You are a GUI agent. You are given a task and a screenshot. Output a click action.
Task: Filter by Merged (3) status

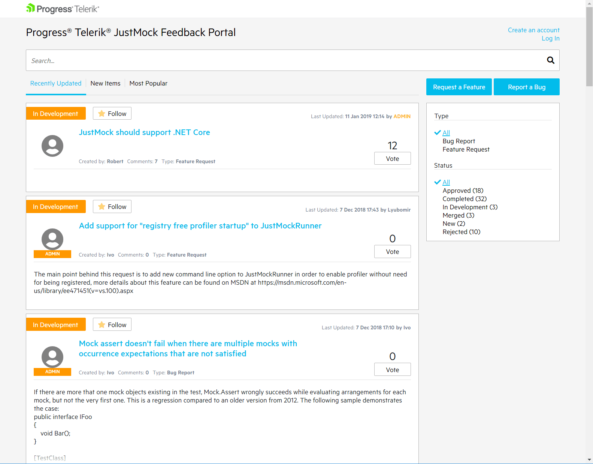coord(458,215)
